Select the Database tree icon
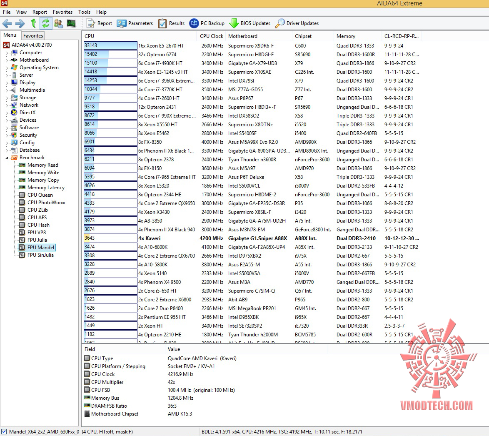489x436 pixels. [x=14, y=150]
